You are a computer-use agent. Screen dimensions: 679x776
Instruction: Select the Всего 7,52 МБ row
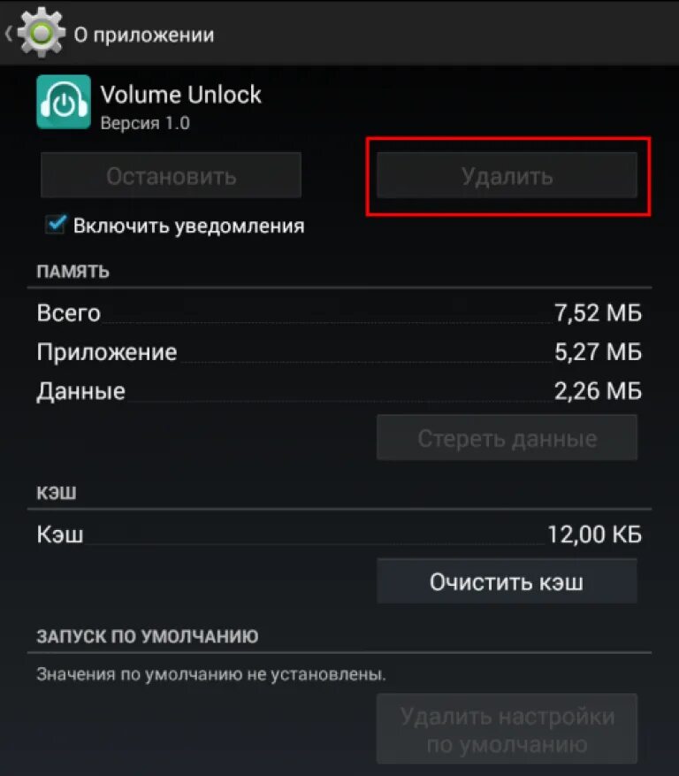click(339, 312)
